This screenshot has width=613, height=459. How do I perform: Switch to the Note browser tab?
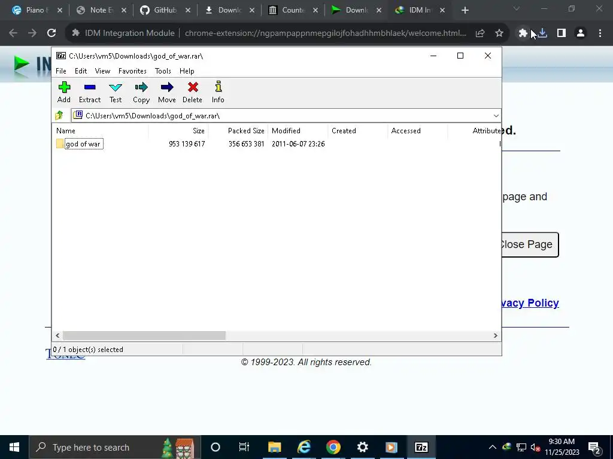point(100,10)
